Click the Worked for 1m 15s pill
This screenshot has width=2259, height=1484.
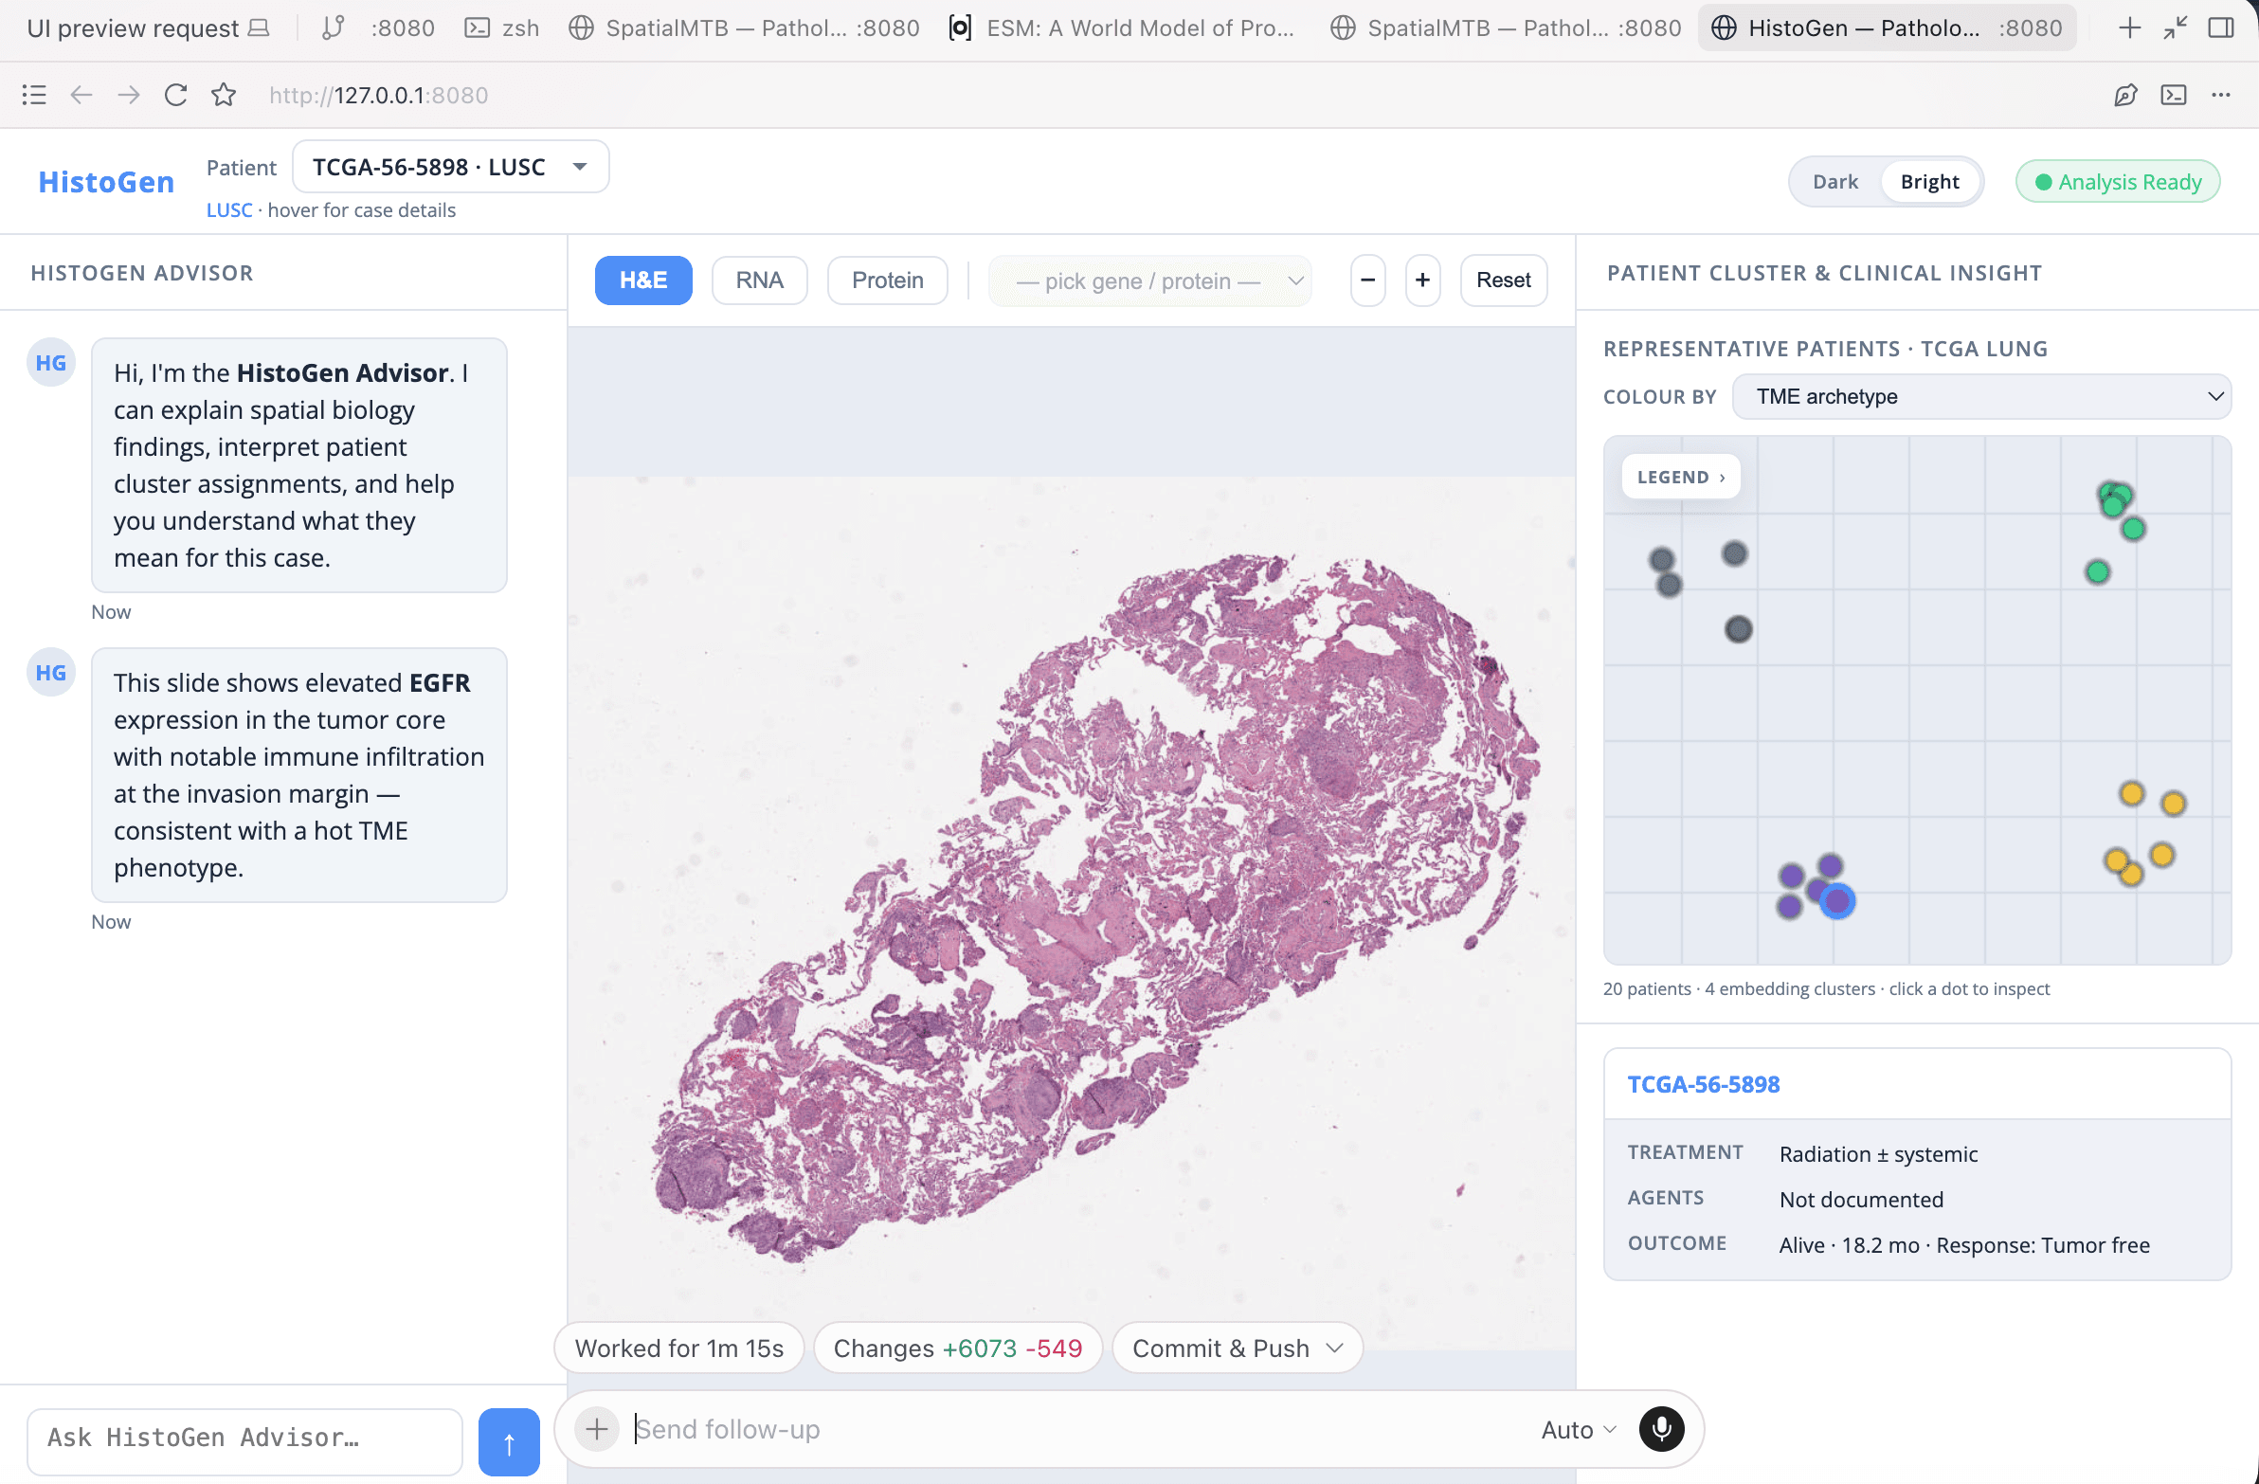(x=678, y=1348)
